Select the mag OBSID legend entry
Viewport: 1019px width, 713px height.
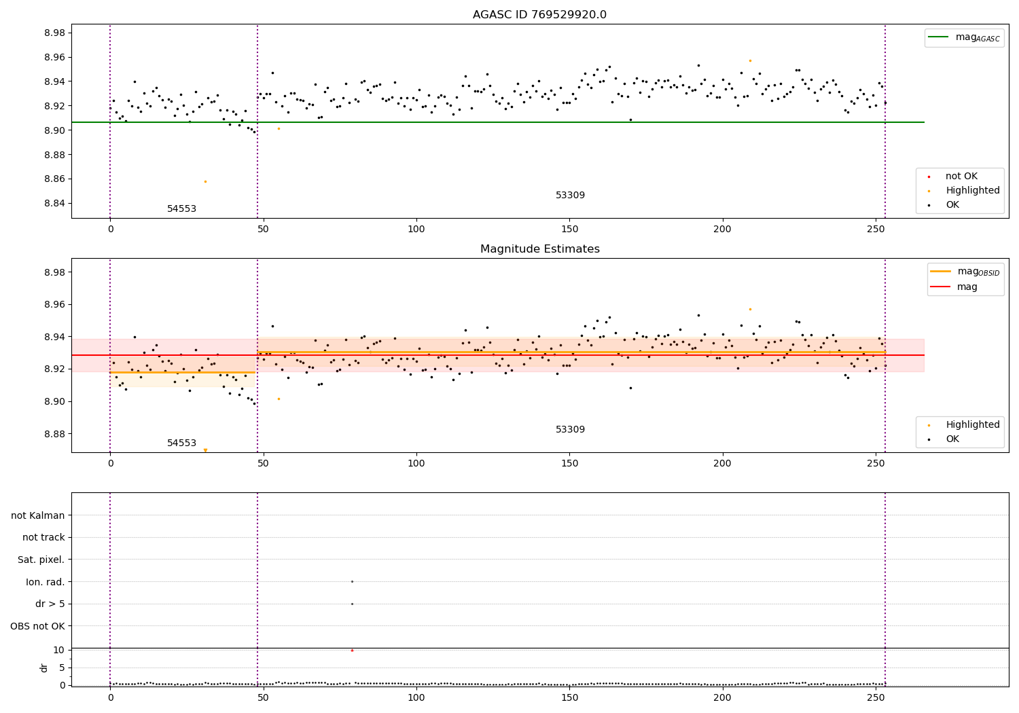tap(965, 272)
